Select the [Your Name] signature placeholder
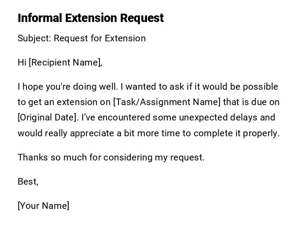Image resolution: width=308 pixels, height=233 pixels. pos(44,206)
